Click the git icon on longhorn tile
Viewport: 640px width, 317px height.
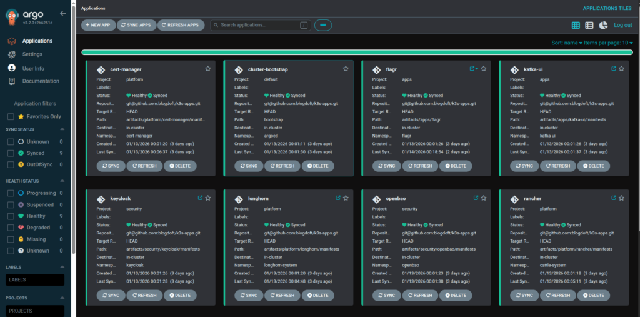click(x=238, y=199)
